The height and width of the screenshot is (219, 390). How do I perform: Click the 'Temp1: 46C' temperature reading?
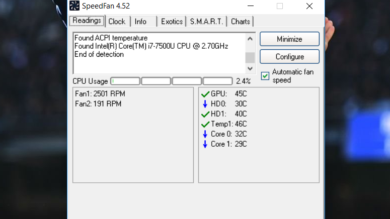pyautogui.click(x=229, y=124)
